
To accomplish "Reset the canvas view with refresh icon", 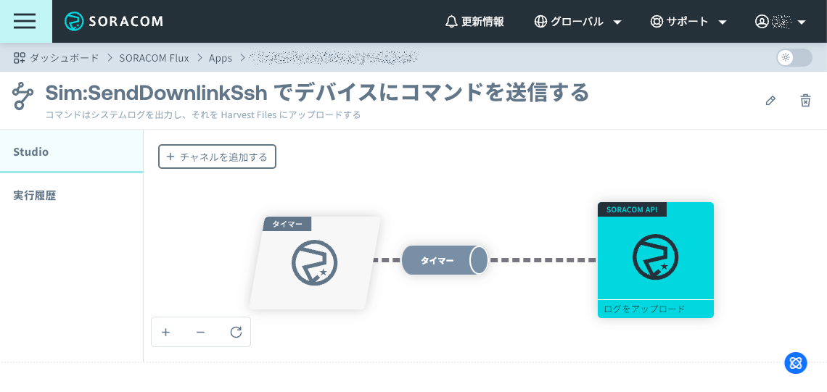I will (x=236, y=332).
